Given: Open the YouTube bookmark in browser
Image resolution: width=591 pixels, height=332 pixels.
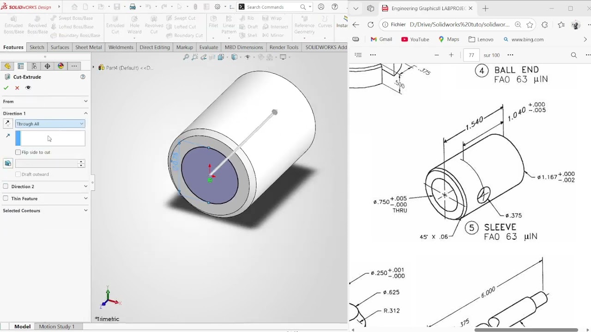Looking at the screenshot, I should click(x=415, y=40).
